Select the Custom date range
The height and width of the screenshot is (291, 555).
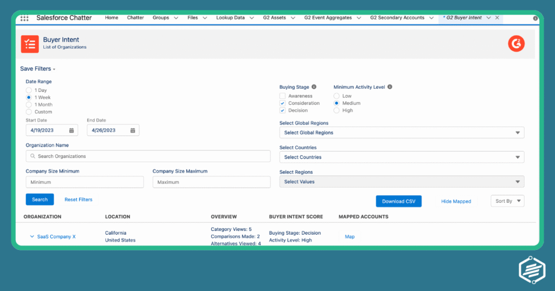tap(29, 112)
